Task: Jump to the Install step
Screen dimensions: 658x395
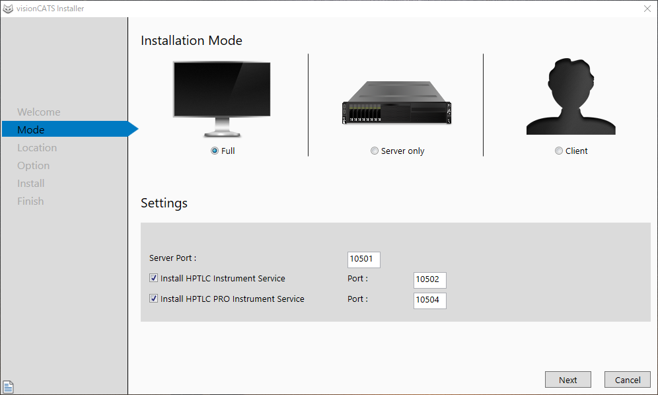Action: tap(30, 184)
